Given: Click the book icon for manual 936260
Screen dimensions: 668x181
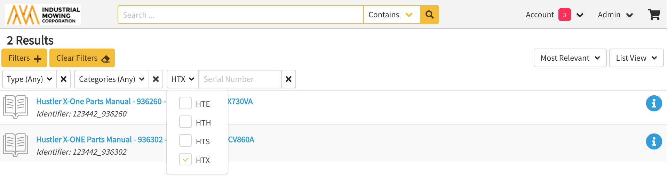Looking at the screenshot, I should 15,107.
